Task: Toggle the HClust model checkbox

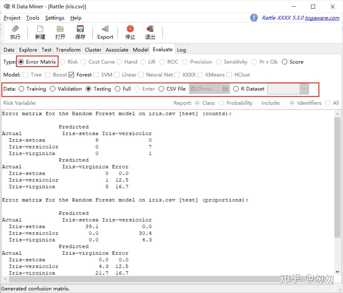Action: pos(229,75)
